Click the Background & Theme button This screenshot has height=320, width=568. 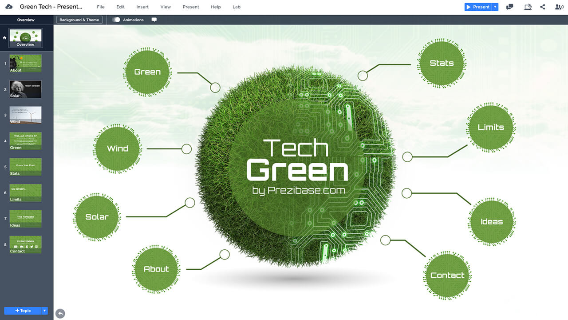[79, 20]
